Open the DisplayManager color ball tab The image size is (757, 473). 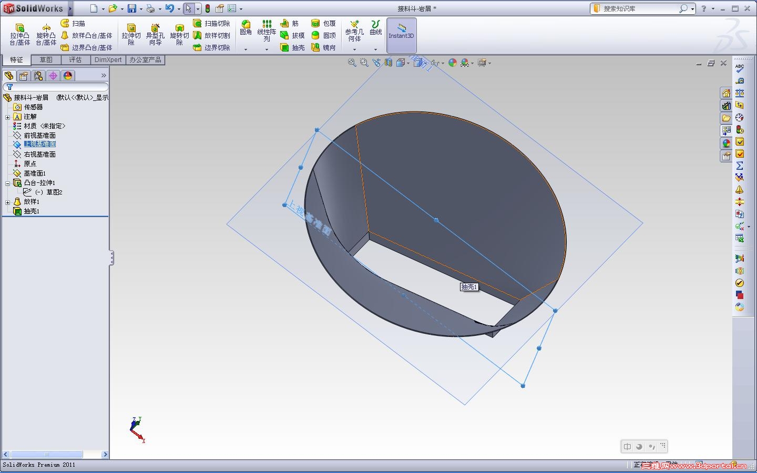[68, 76]
